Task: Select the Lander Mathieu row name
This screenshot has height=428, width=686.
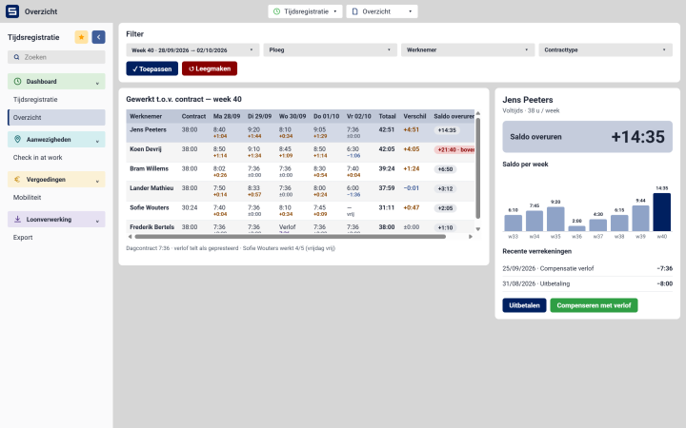Action: 151,187
